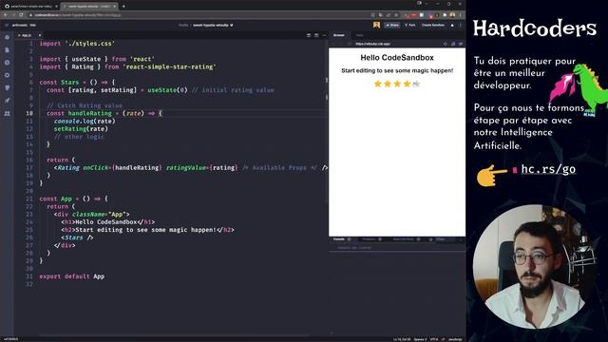The height and width of the screenshot is (342, 608).
Task: Click the Fork button
Action: (x=409, y=26)
